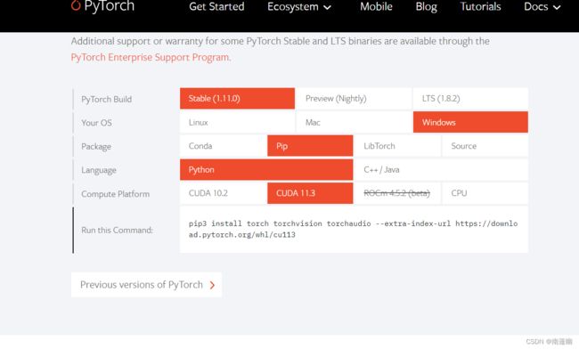The height and width of the screenshot is (349, 579).
Task: Pick the LibTorch package option
Action: click(x=397, y=146)
